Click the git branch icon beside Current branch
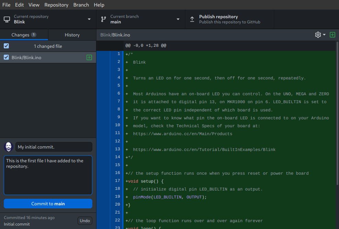 pyautogui.click(x=104, y=19)
